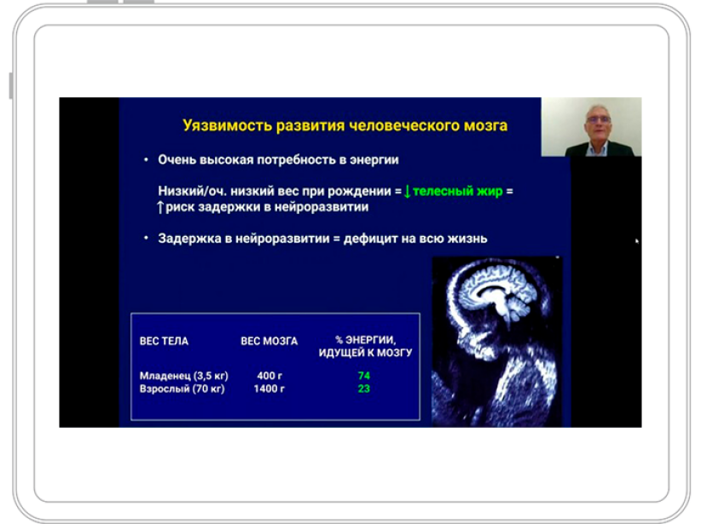Select the slide title 'Уязвимость развития человеческого мозга'
This screenshot has width=701, height=524.
point(345,125)
